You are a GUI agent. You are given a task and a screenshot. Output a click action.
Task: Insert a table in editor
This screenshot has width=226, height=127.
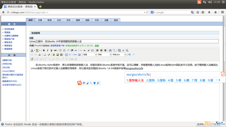click(32, 59)
